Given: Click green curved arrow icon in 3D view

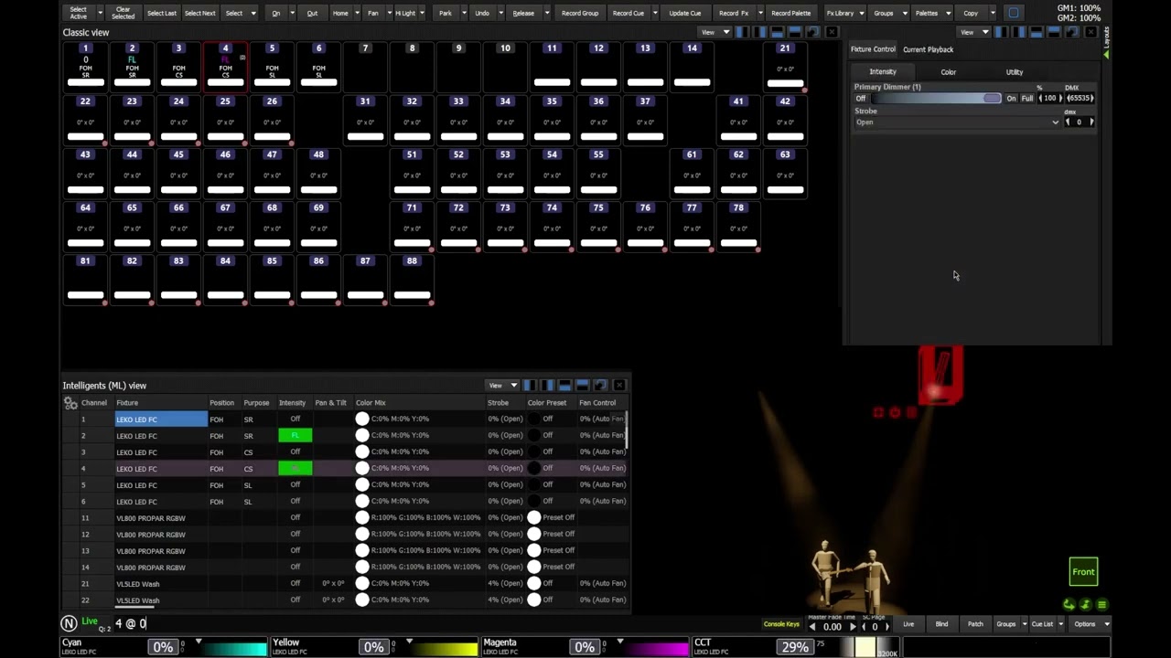Looking at the screenshot, I should tap(1069, 604).
